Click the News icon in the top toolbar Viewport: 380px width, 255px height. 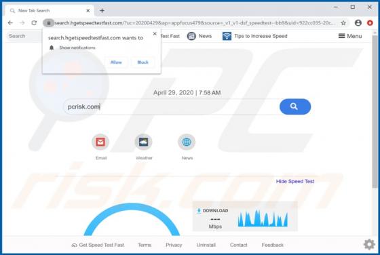(x=191, y=36)
